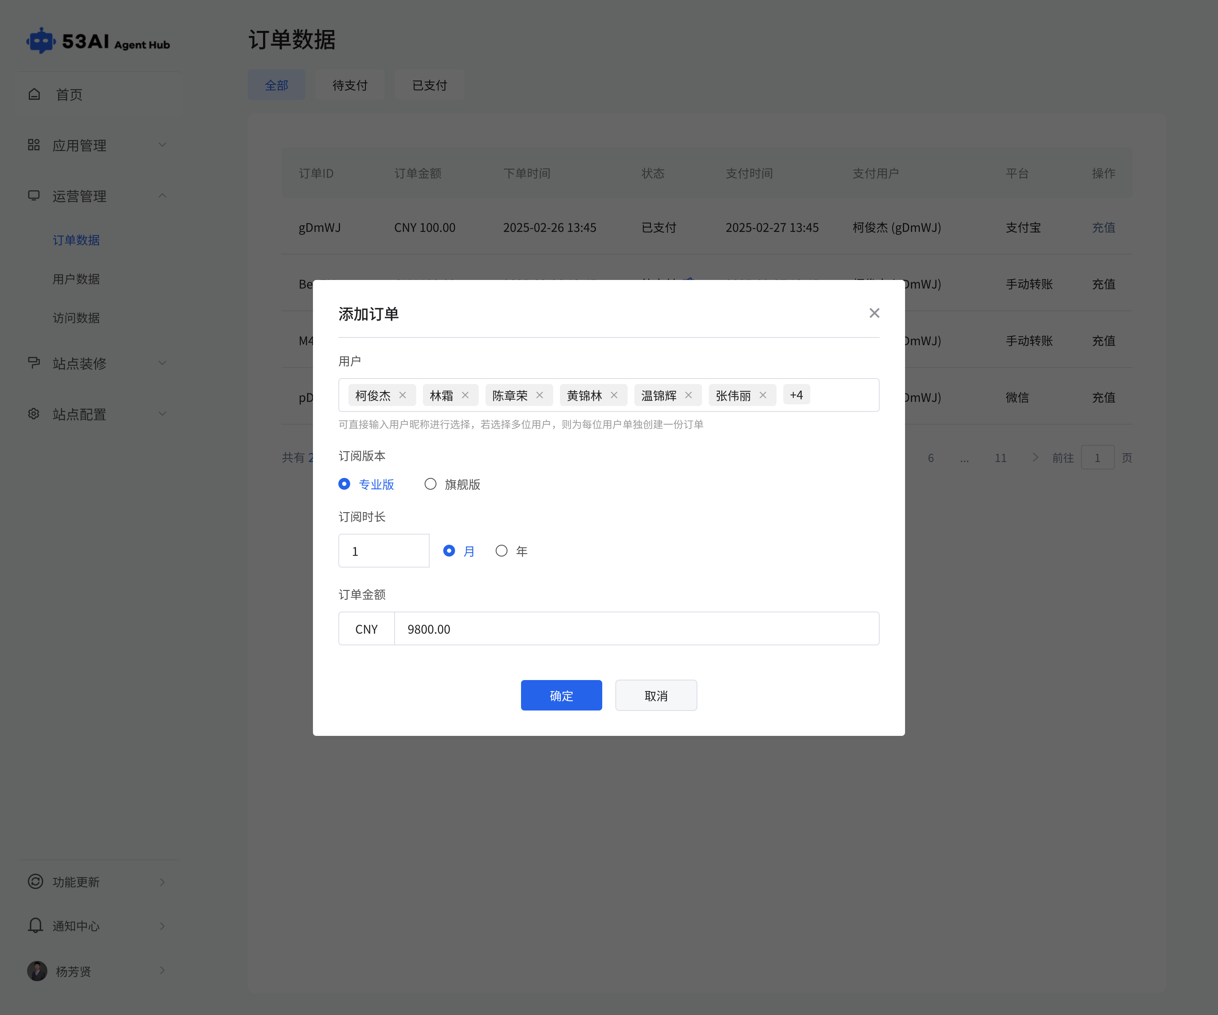Click 支付宝 platform cell
1218x1015 pixels.
coord(1023,227)
